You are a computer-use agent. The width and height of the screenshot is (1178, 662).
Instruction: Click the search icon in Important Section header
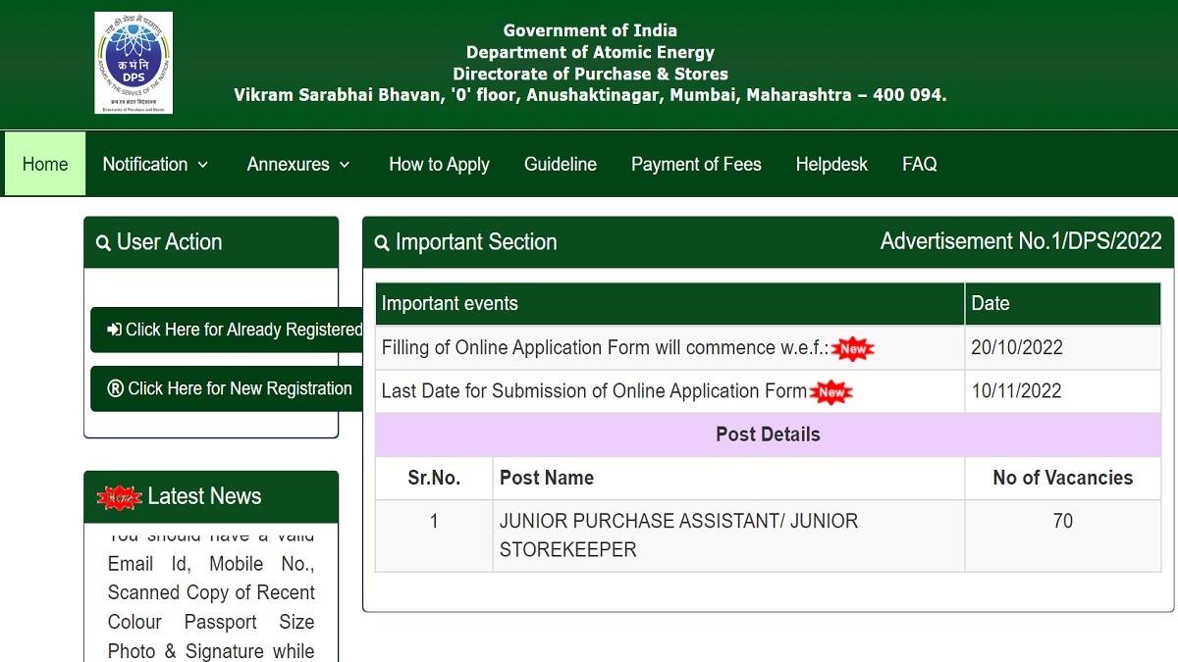click(x=382, y=241)
